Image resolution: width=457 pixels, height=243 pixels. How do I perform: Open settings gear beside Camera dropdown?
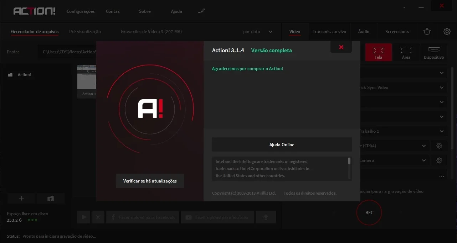tap(439, 160)
